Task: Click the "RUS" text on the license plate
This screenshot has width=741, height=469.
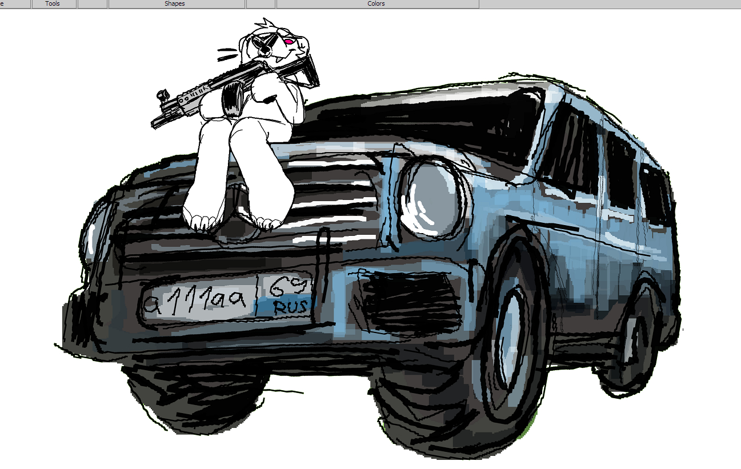Action: 291,307
